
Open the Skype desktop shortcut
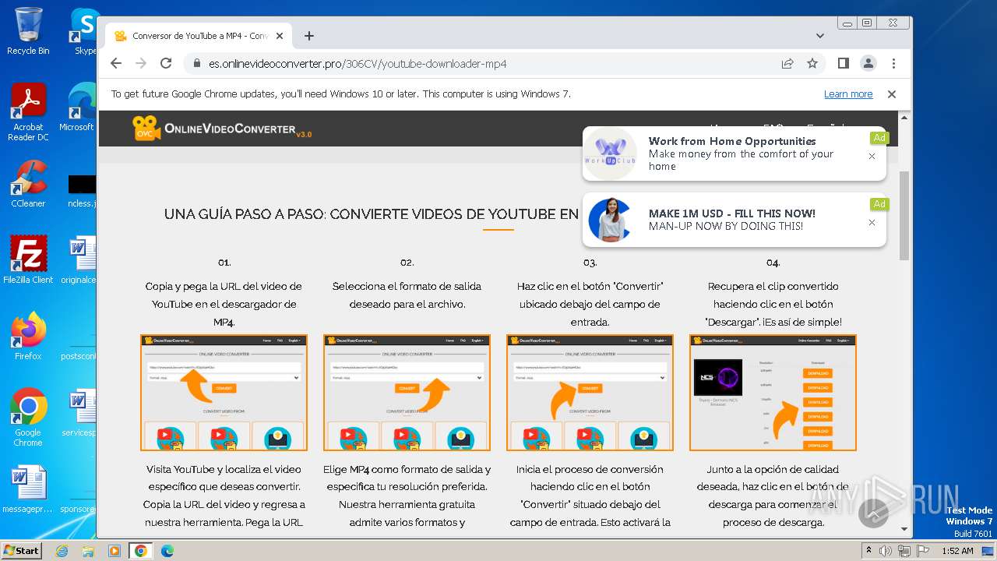point(84,31)
